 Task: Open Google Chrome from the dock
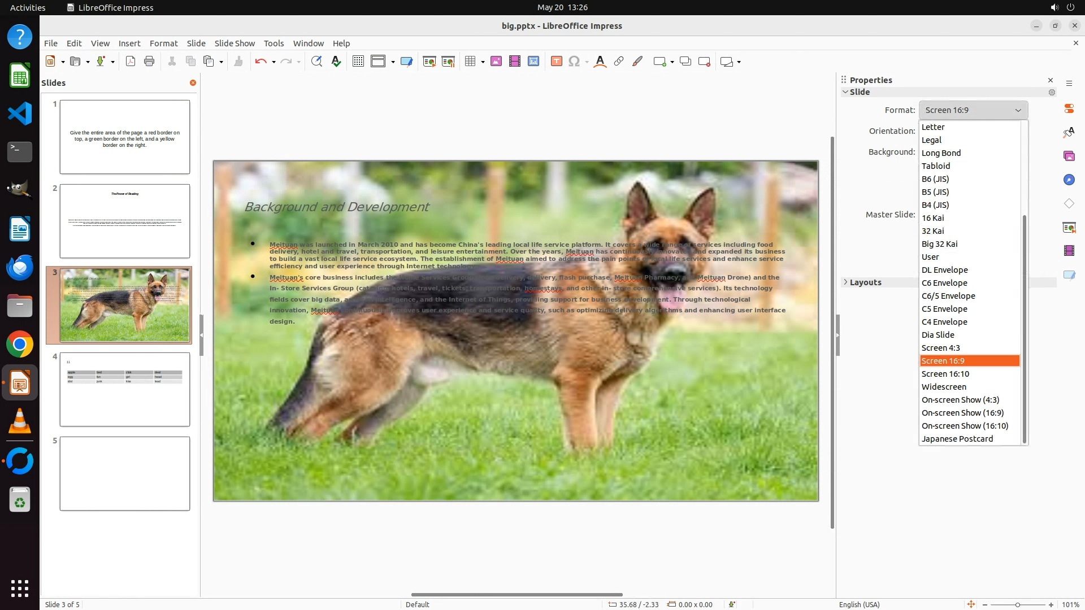[20, 344]
